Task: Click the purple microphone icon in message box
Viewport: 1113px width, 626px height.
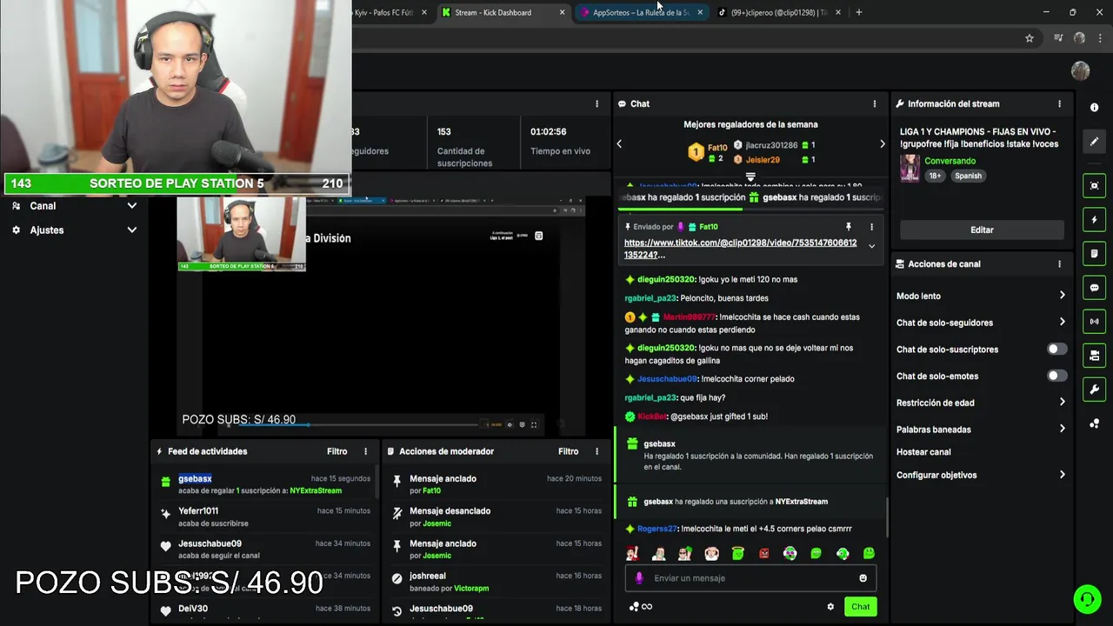Action: 639,578
